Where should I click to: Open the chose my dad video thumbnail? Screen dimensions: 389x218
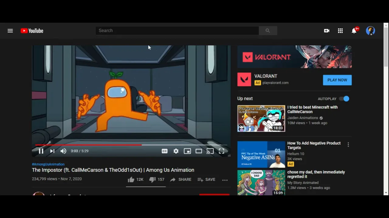(x=261, y=183)
